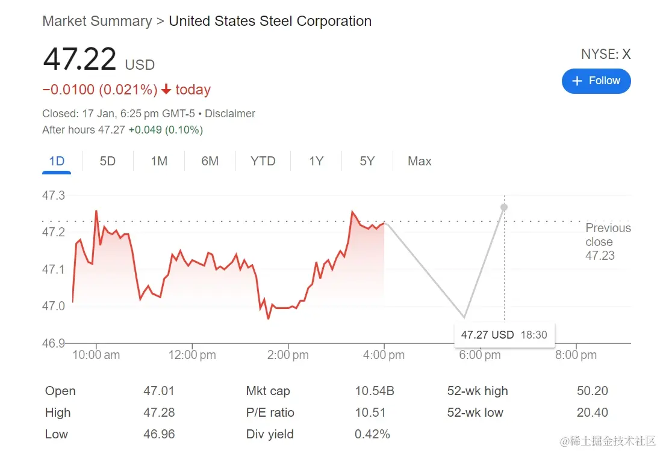Click the Follow button
Viewport: 660px width, 451px height.
coord(596,81)
